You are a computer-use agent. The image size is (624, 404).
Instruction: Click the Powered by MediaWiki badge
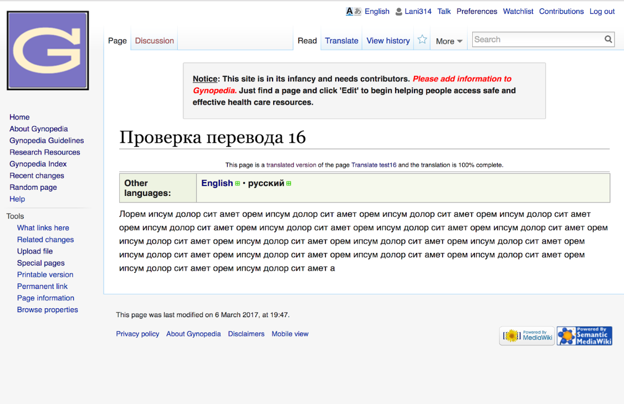tap(526, 336)
